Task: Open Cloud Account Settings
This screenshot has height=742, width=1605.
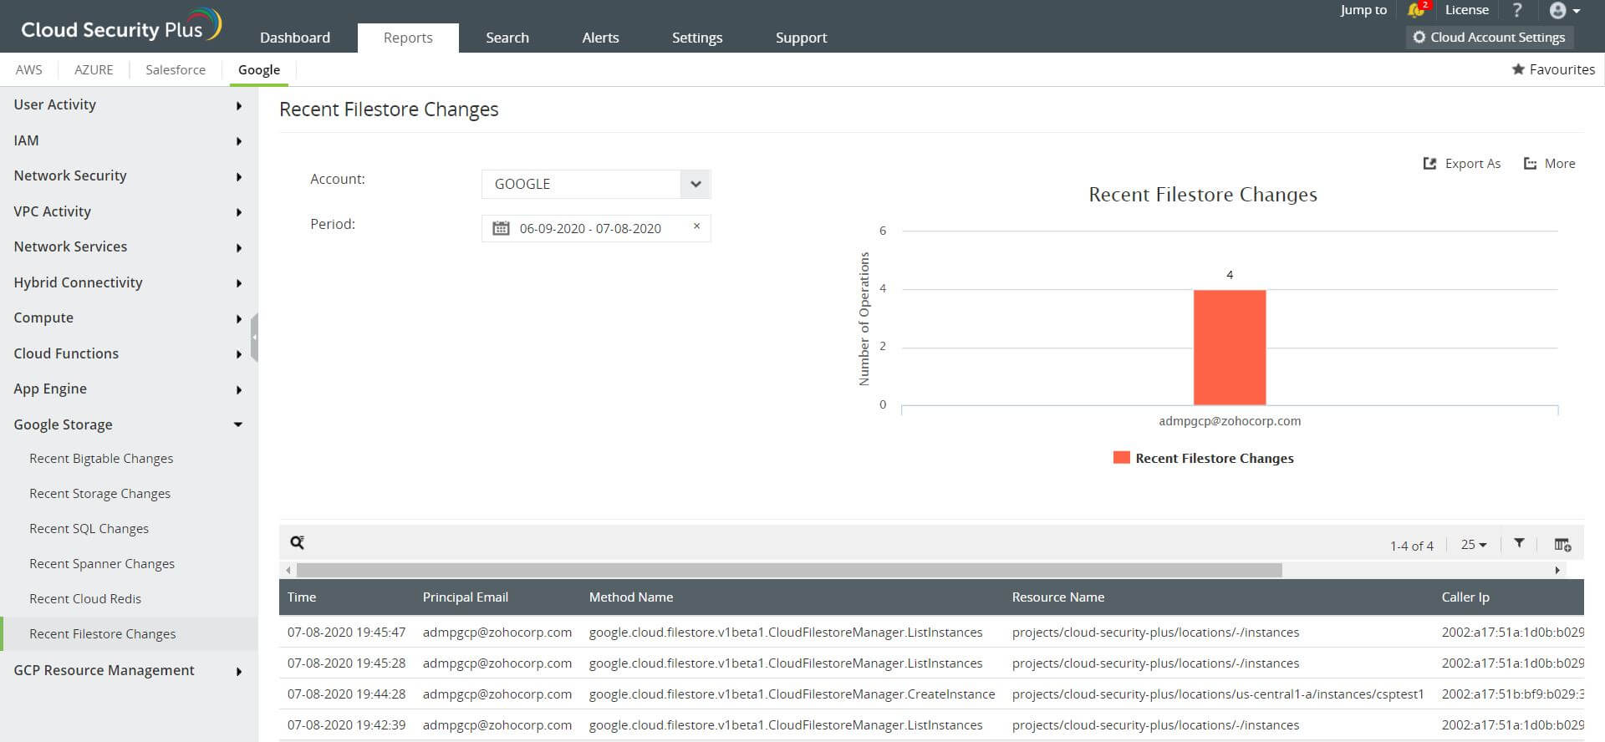Action: click(1489, 37)
